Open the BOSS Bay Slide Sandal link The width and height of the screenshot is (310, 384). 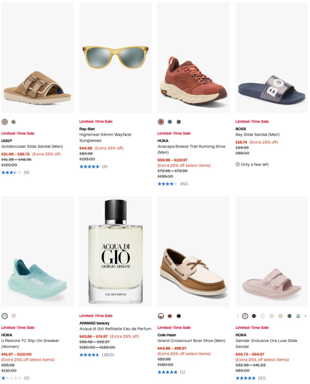(257, 135)
